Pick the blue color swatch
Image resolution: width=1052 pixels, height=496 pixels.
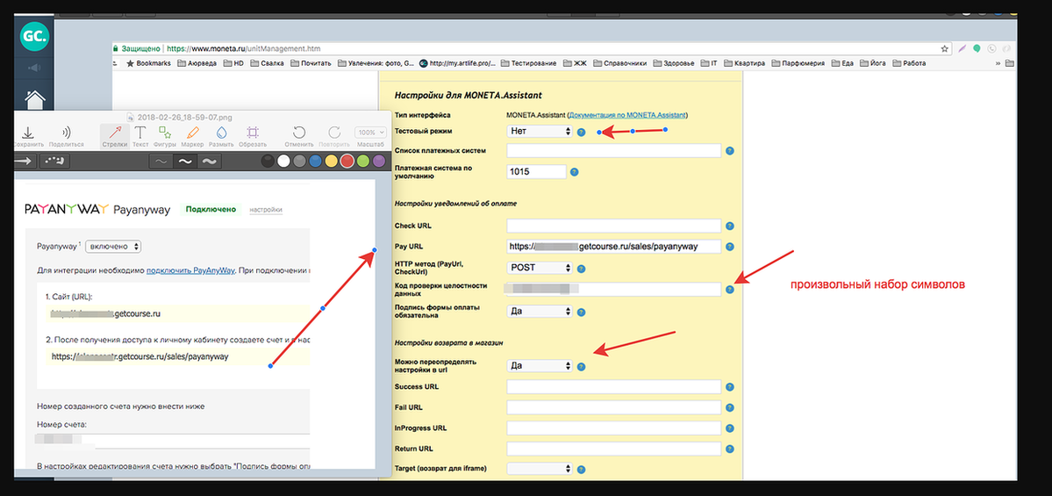315,161
